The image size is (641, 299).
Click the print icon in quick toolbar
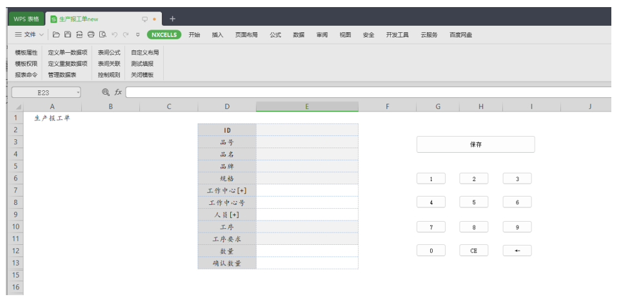[x=91, y=35]
